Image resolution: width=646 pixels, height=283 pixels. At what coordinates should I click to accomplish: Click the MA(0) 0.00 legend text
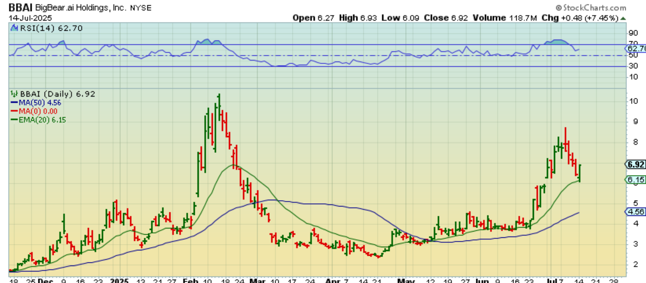coord(38,111)
